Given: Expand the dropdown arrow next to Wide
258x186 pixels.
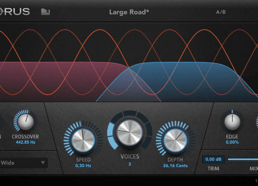Looking at the screenshot, I should pos(43,163).
